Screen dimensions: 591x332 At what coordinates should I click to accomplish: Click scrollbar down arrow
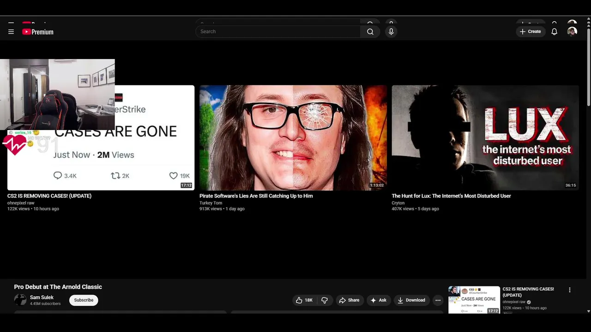pos(588,311)
